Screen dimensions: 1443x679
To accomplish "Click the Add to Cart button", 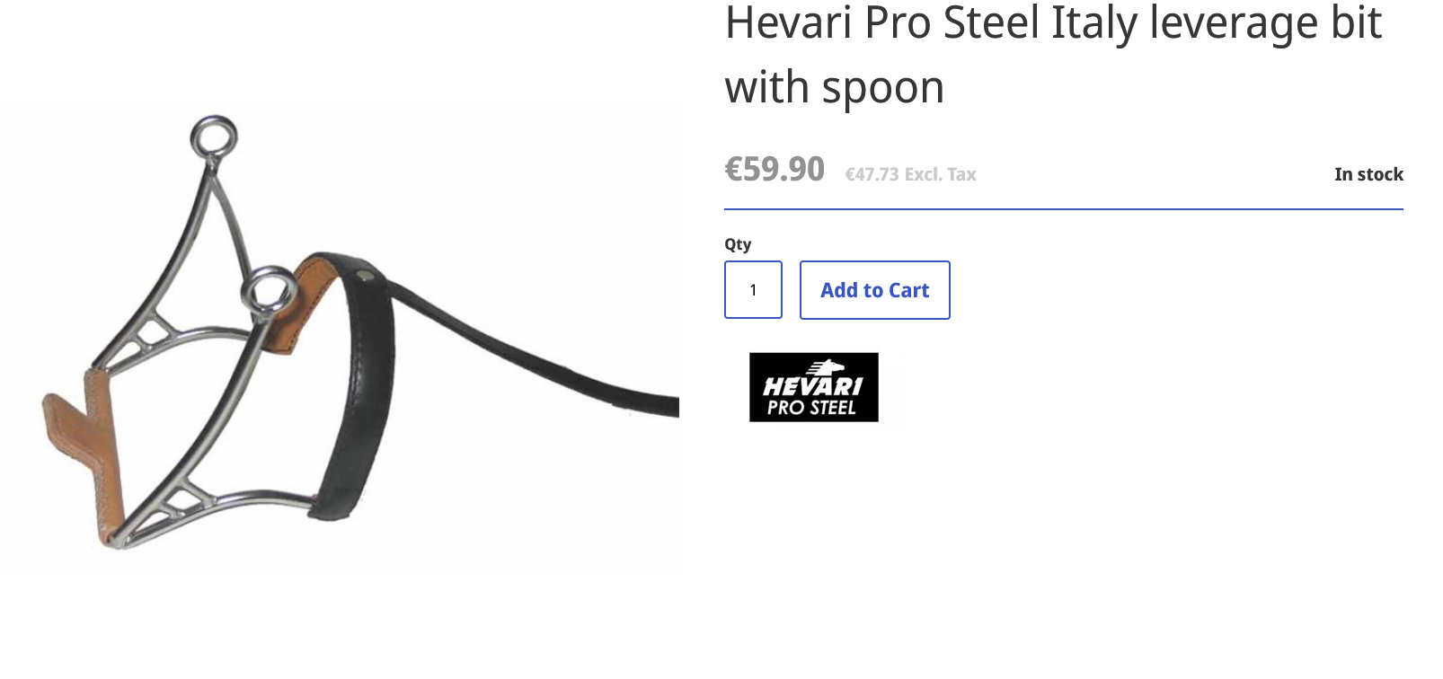I will pyautogui.click(x=874, y=290).
